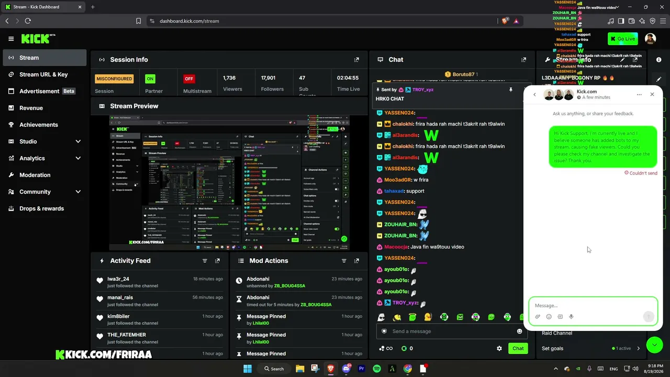Click the Go Live button
The width and height of the screenshot is (670, 377).
[622, 39]
